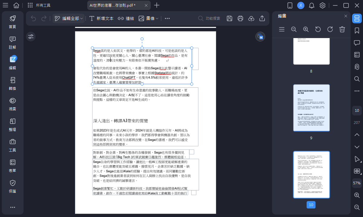Screen dimensions: 363x217
Task: Open form fields panel
Action: click(x=357, y=55)
